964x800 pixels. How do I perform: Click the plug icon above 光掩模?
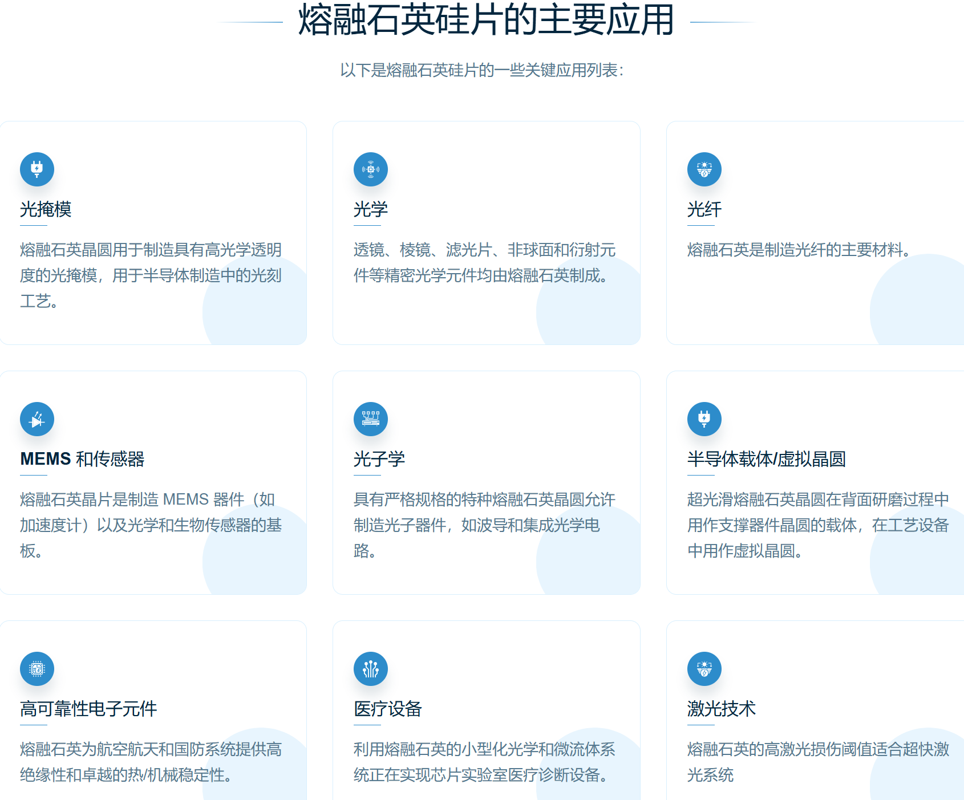pyautogui.click(x=37, y=169)
